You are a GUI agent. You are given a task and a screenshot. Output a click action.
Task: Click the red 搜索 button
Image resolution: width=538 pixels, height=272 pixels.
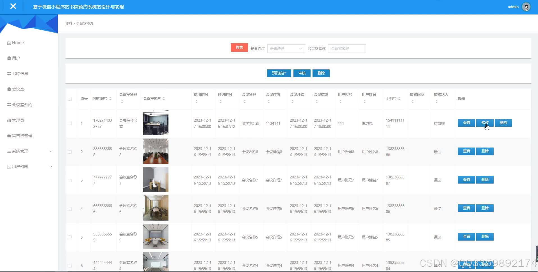tap(239, 47)
